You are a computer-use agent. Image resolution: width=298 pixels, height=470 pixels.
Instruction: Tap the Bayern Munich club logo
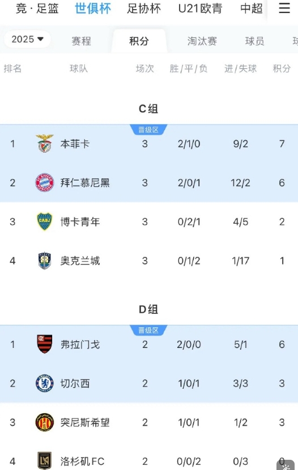[x=45, y=183]
